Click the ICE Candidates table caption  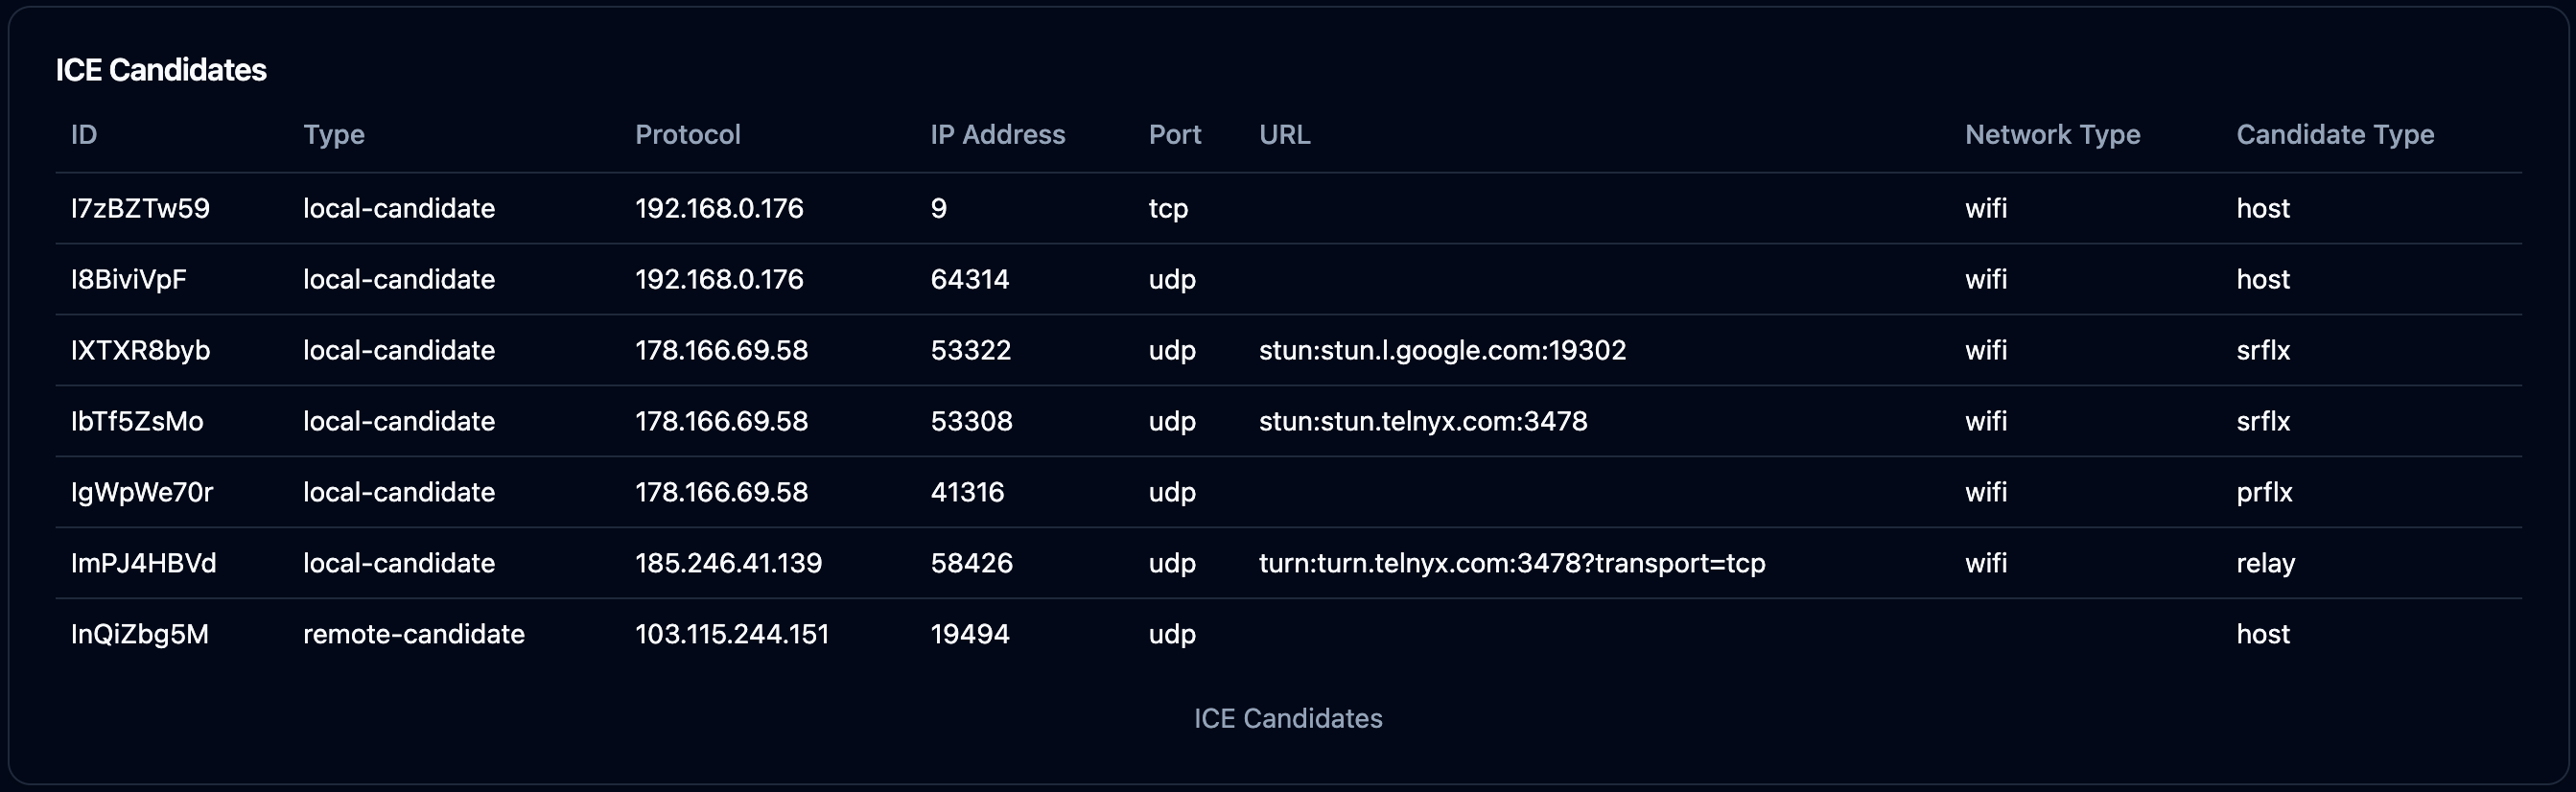pos(1288,718)
